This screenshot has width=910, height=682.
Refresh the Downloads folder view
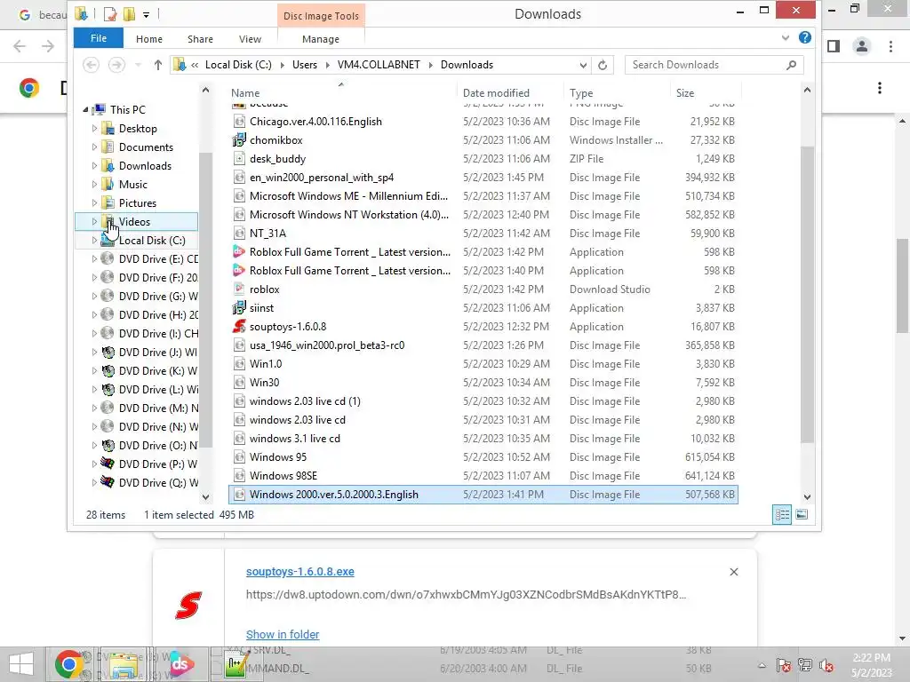pos(603,65)
